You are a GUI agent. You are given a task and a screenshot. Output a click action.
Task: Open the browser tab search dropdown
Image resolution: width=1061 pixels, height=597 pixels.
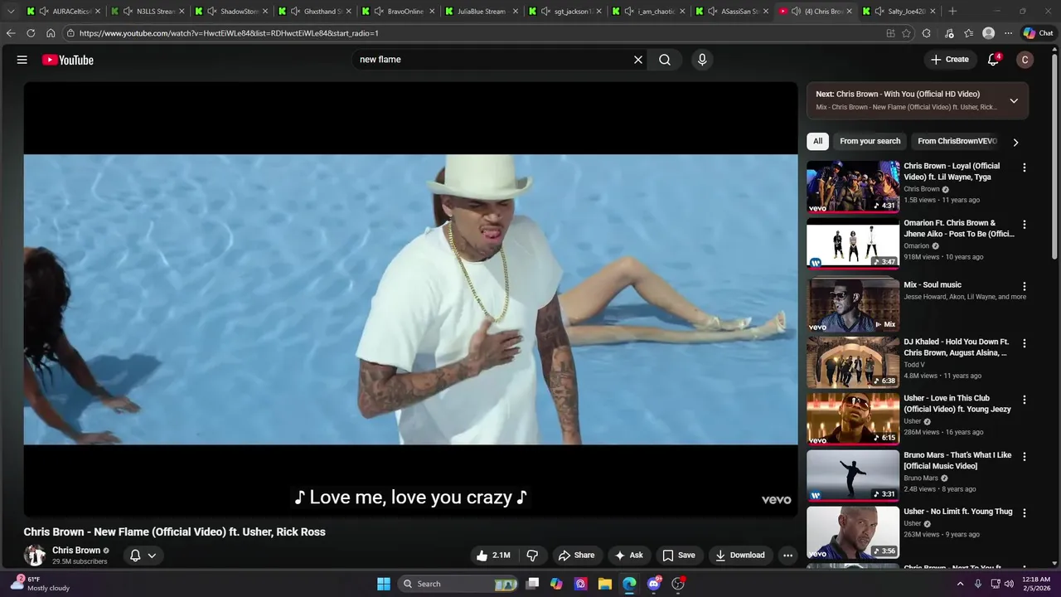click(x=11, y=12)
